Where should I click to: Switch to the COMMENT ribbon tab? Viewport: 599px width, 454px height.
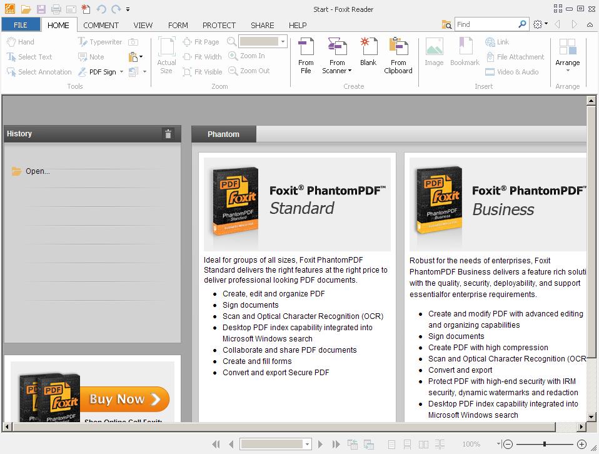[101, 25]
